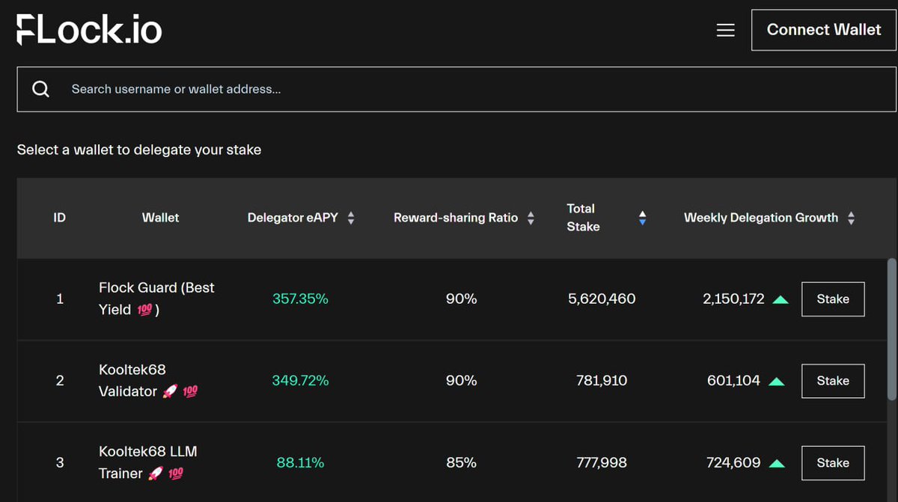Click the 601,104 weekly growth value
This screenshot has width=898, height=502.
[x=733, y=381]
